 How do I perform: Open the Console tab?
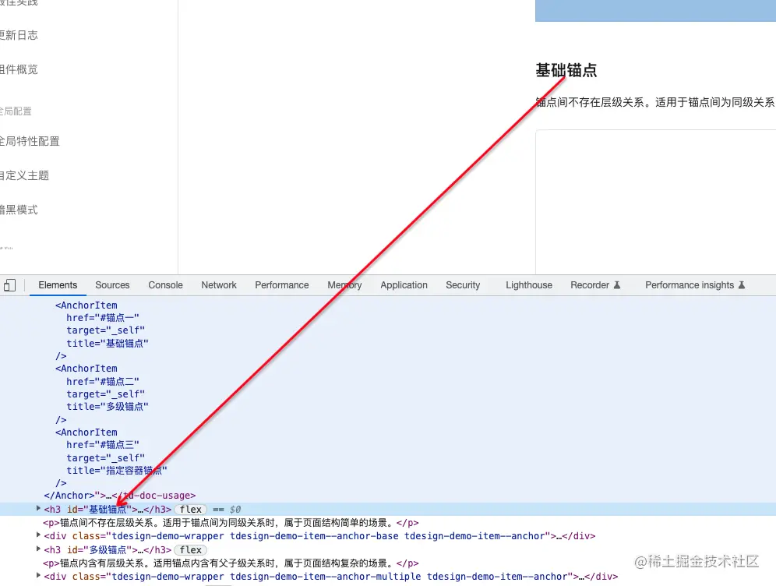point(165,285)
